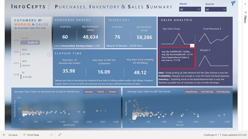Click the next arrow circle in customers panel
Image resolution: width=248 pixels, height=139 pixels.
[x=49, y=55]
